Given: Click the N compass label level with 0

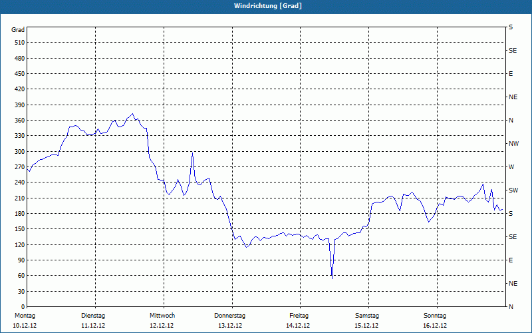Looking at the screenshot, I should click(x=511, y=306).
